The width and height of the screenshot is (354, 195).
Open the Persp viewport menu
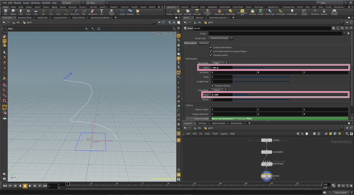click(158, 34)
